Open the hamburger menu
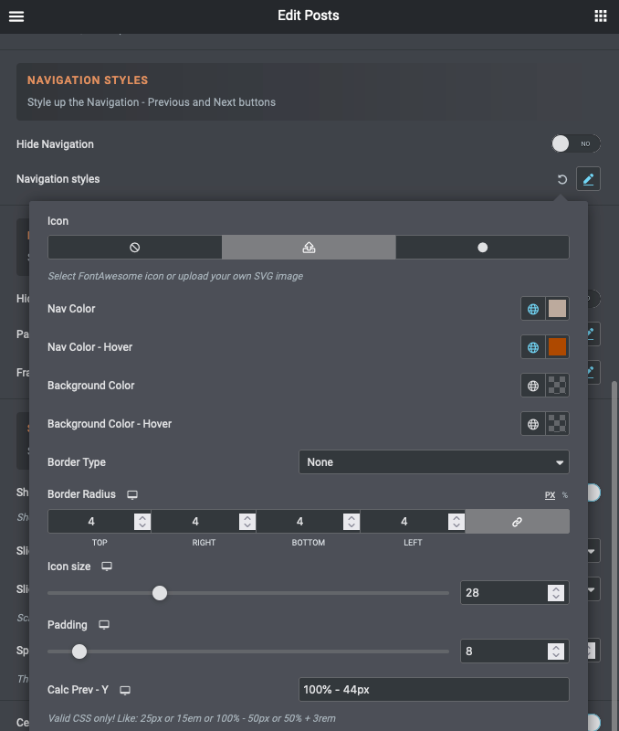This screenshot has width=619, height=731. click(16, 16)
